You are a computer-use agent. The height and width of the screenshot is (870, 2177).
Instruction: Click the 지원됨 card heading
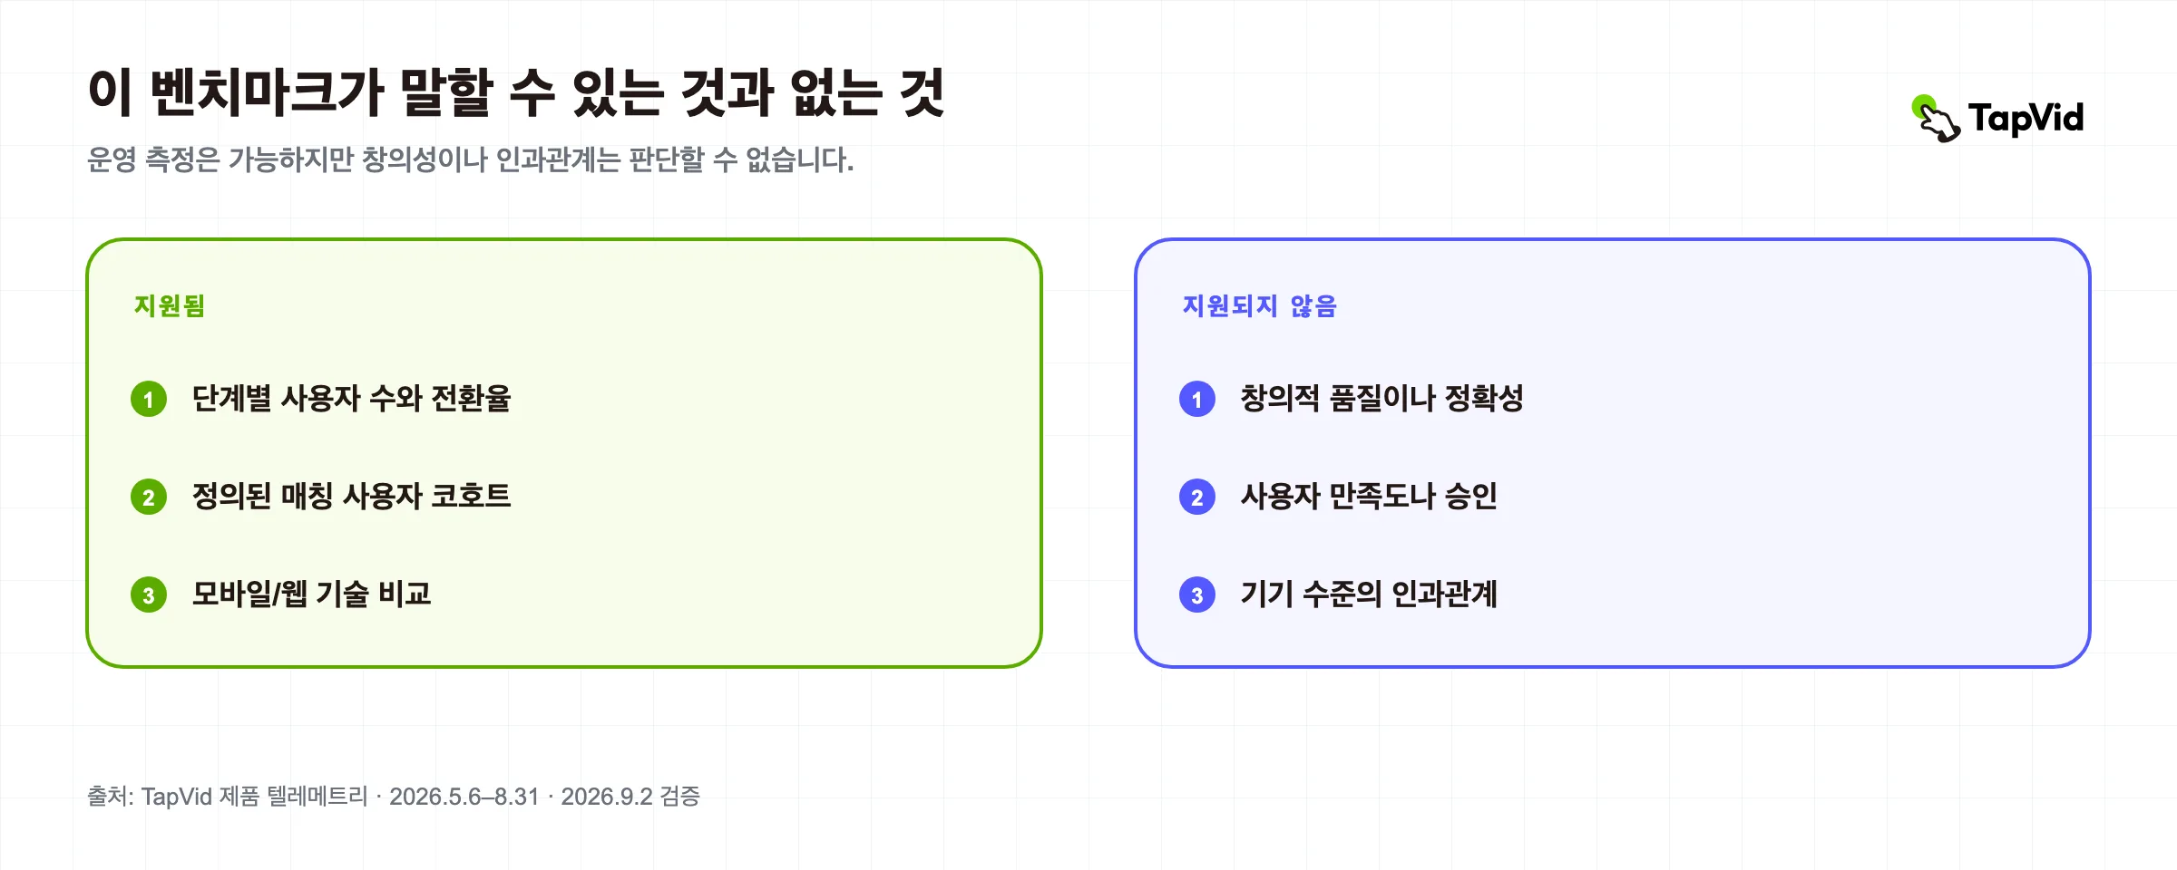[x=170, y=306]
